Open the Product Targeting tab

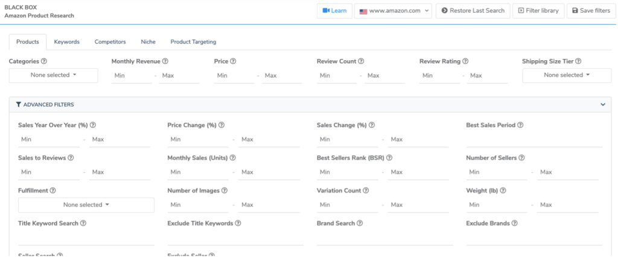point(193,42)
